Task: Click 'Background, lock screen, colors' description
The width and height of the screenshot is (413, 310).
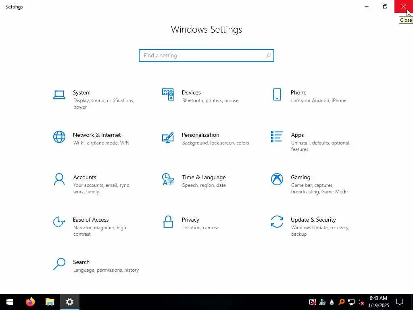Action: coord(215,143)
